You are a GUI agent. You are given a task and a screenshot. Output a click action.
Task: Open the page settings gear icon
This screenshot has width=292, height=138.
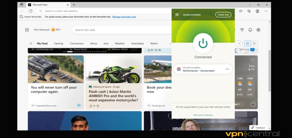(x=258, y=30)
